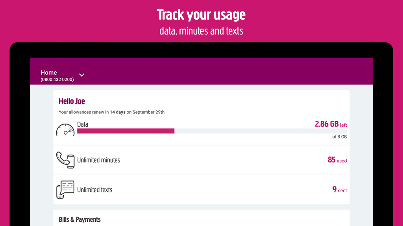Click the 85 used minutes figure
The image size is (403, 226).
(337, 160)
